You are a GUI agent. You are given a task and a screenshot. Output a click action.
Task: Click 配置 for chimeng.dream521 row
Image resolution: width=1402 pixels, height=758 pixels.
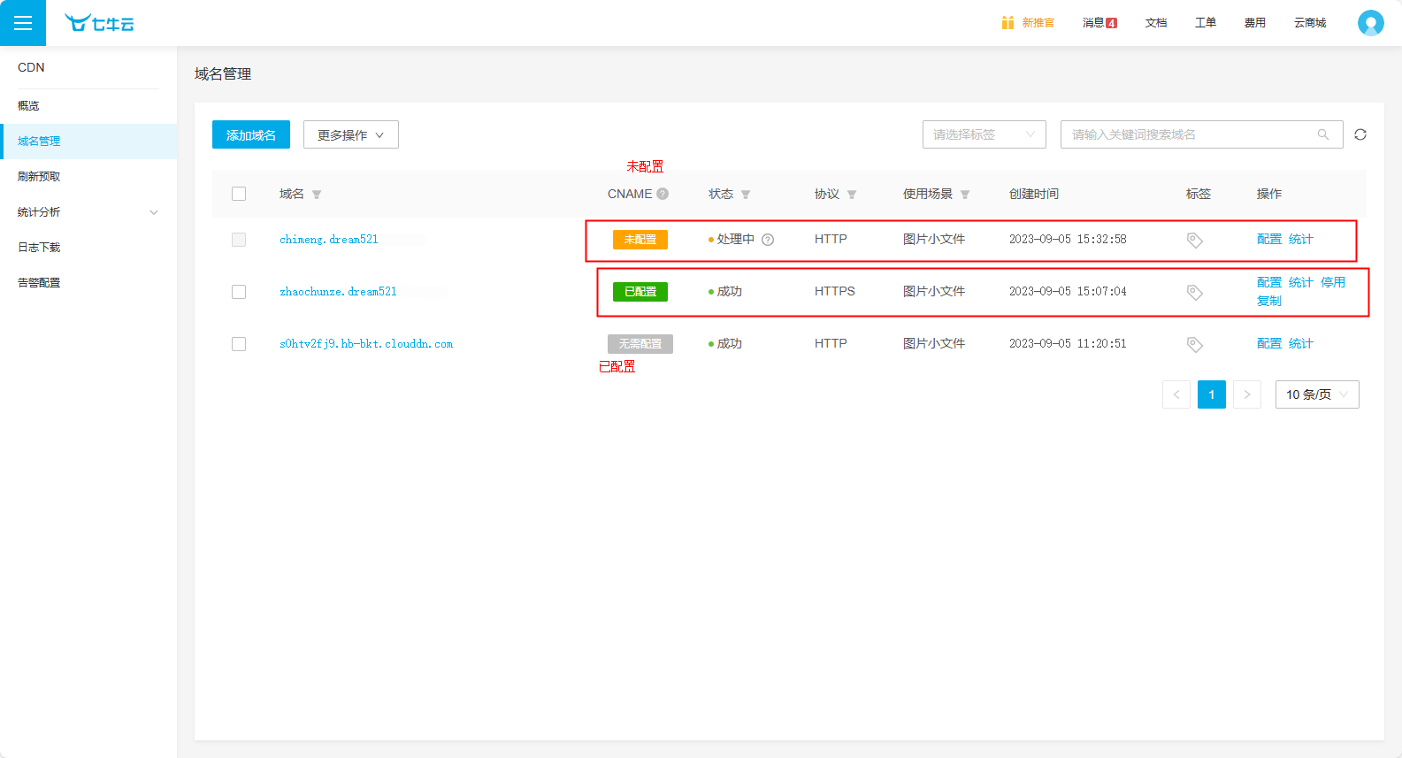[x=1269, y=240]
